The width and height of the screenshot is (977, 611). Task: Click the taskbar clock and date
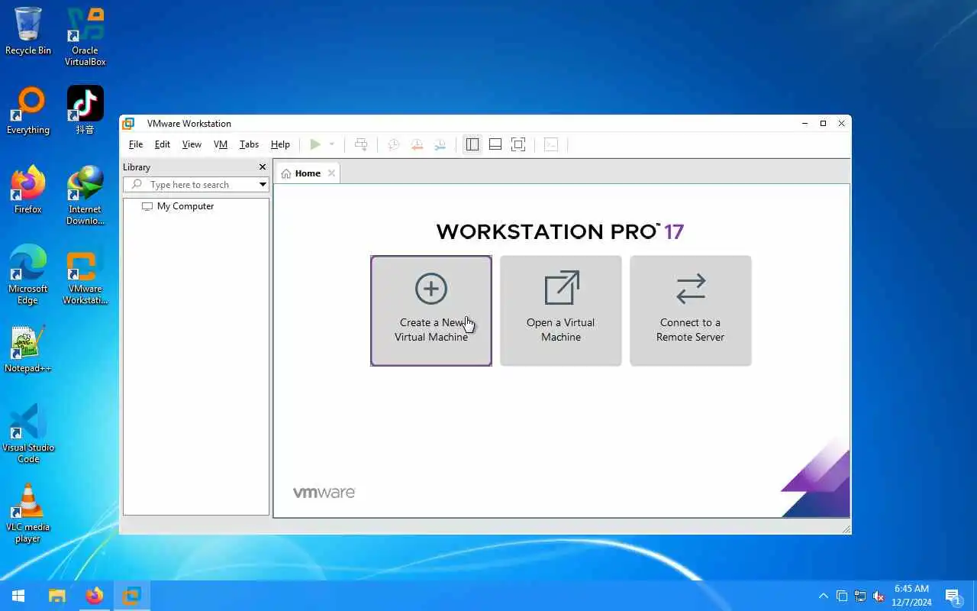pos(911,596)
